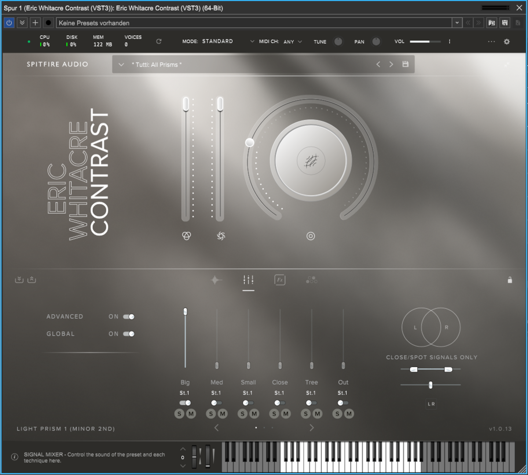Solo the Big signal channel
The height and width of the screenshot is (475, 528).
coord(179,413)
